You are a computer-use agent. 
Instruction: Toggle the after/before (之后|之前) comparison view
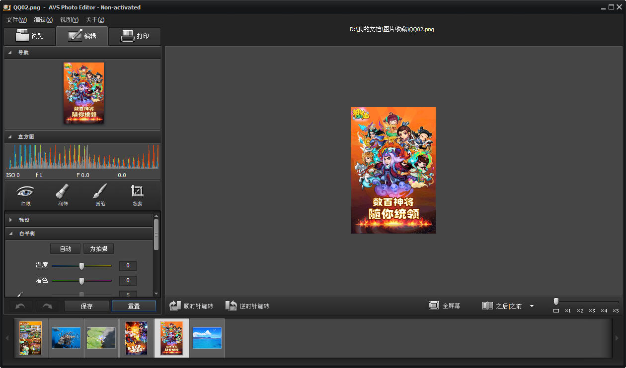502,306
